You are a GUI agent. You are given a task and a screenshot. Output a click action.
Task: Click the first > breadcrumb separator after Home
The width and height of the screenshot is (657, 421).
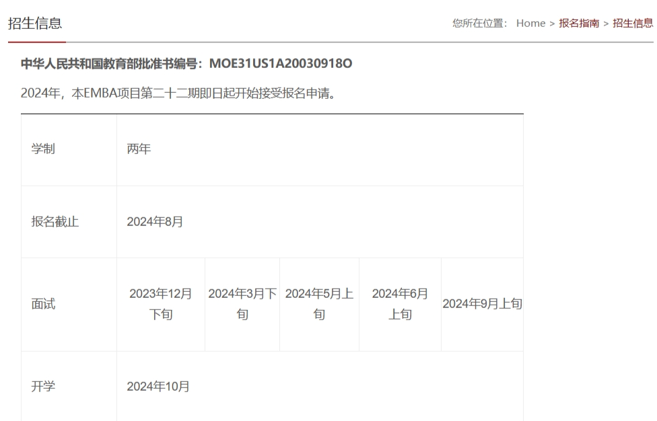point(552,24)
